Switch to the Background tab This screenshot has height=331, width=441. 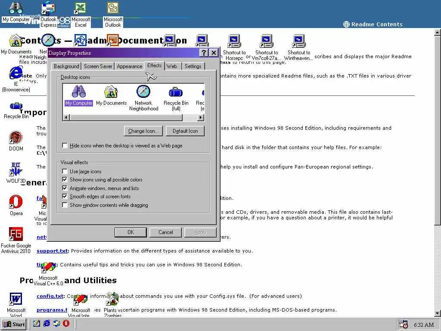pyautogui.click(x=66, y=66)
